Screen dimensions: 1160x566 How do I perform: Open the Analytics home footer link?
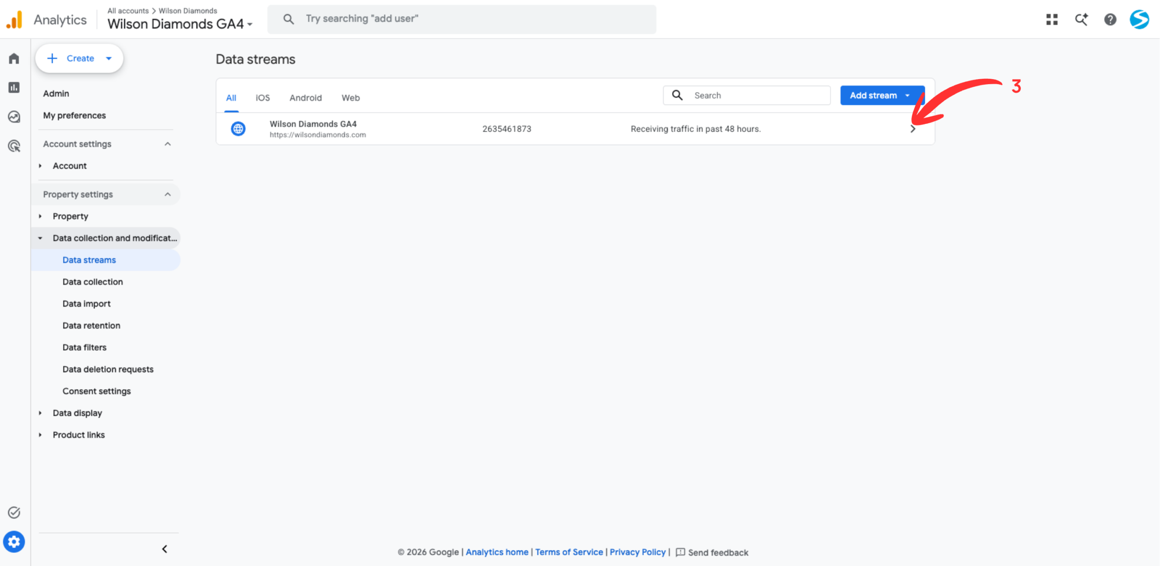tap(497, 552)
